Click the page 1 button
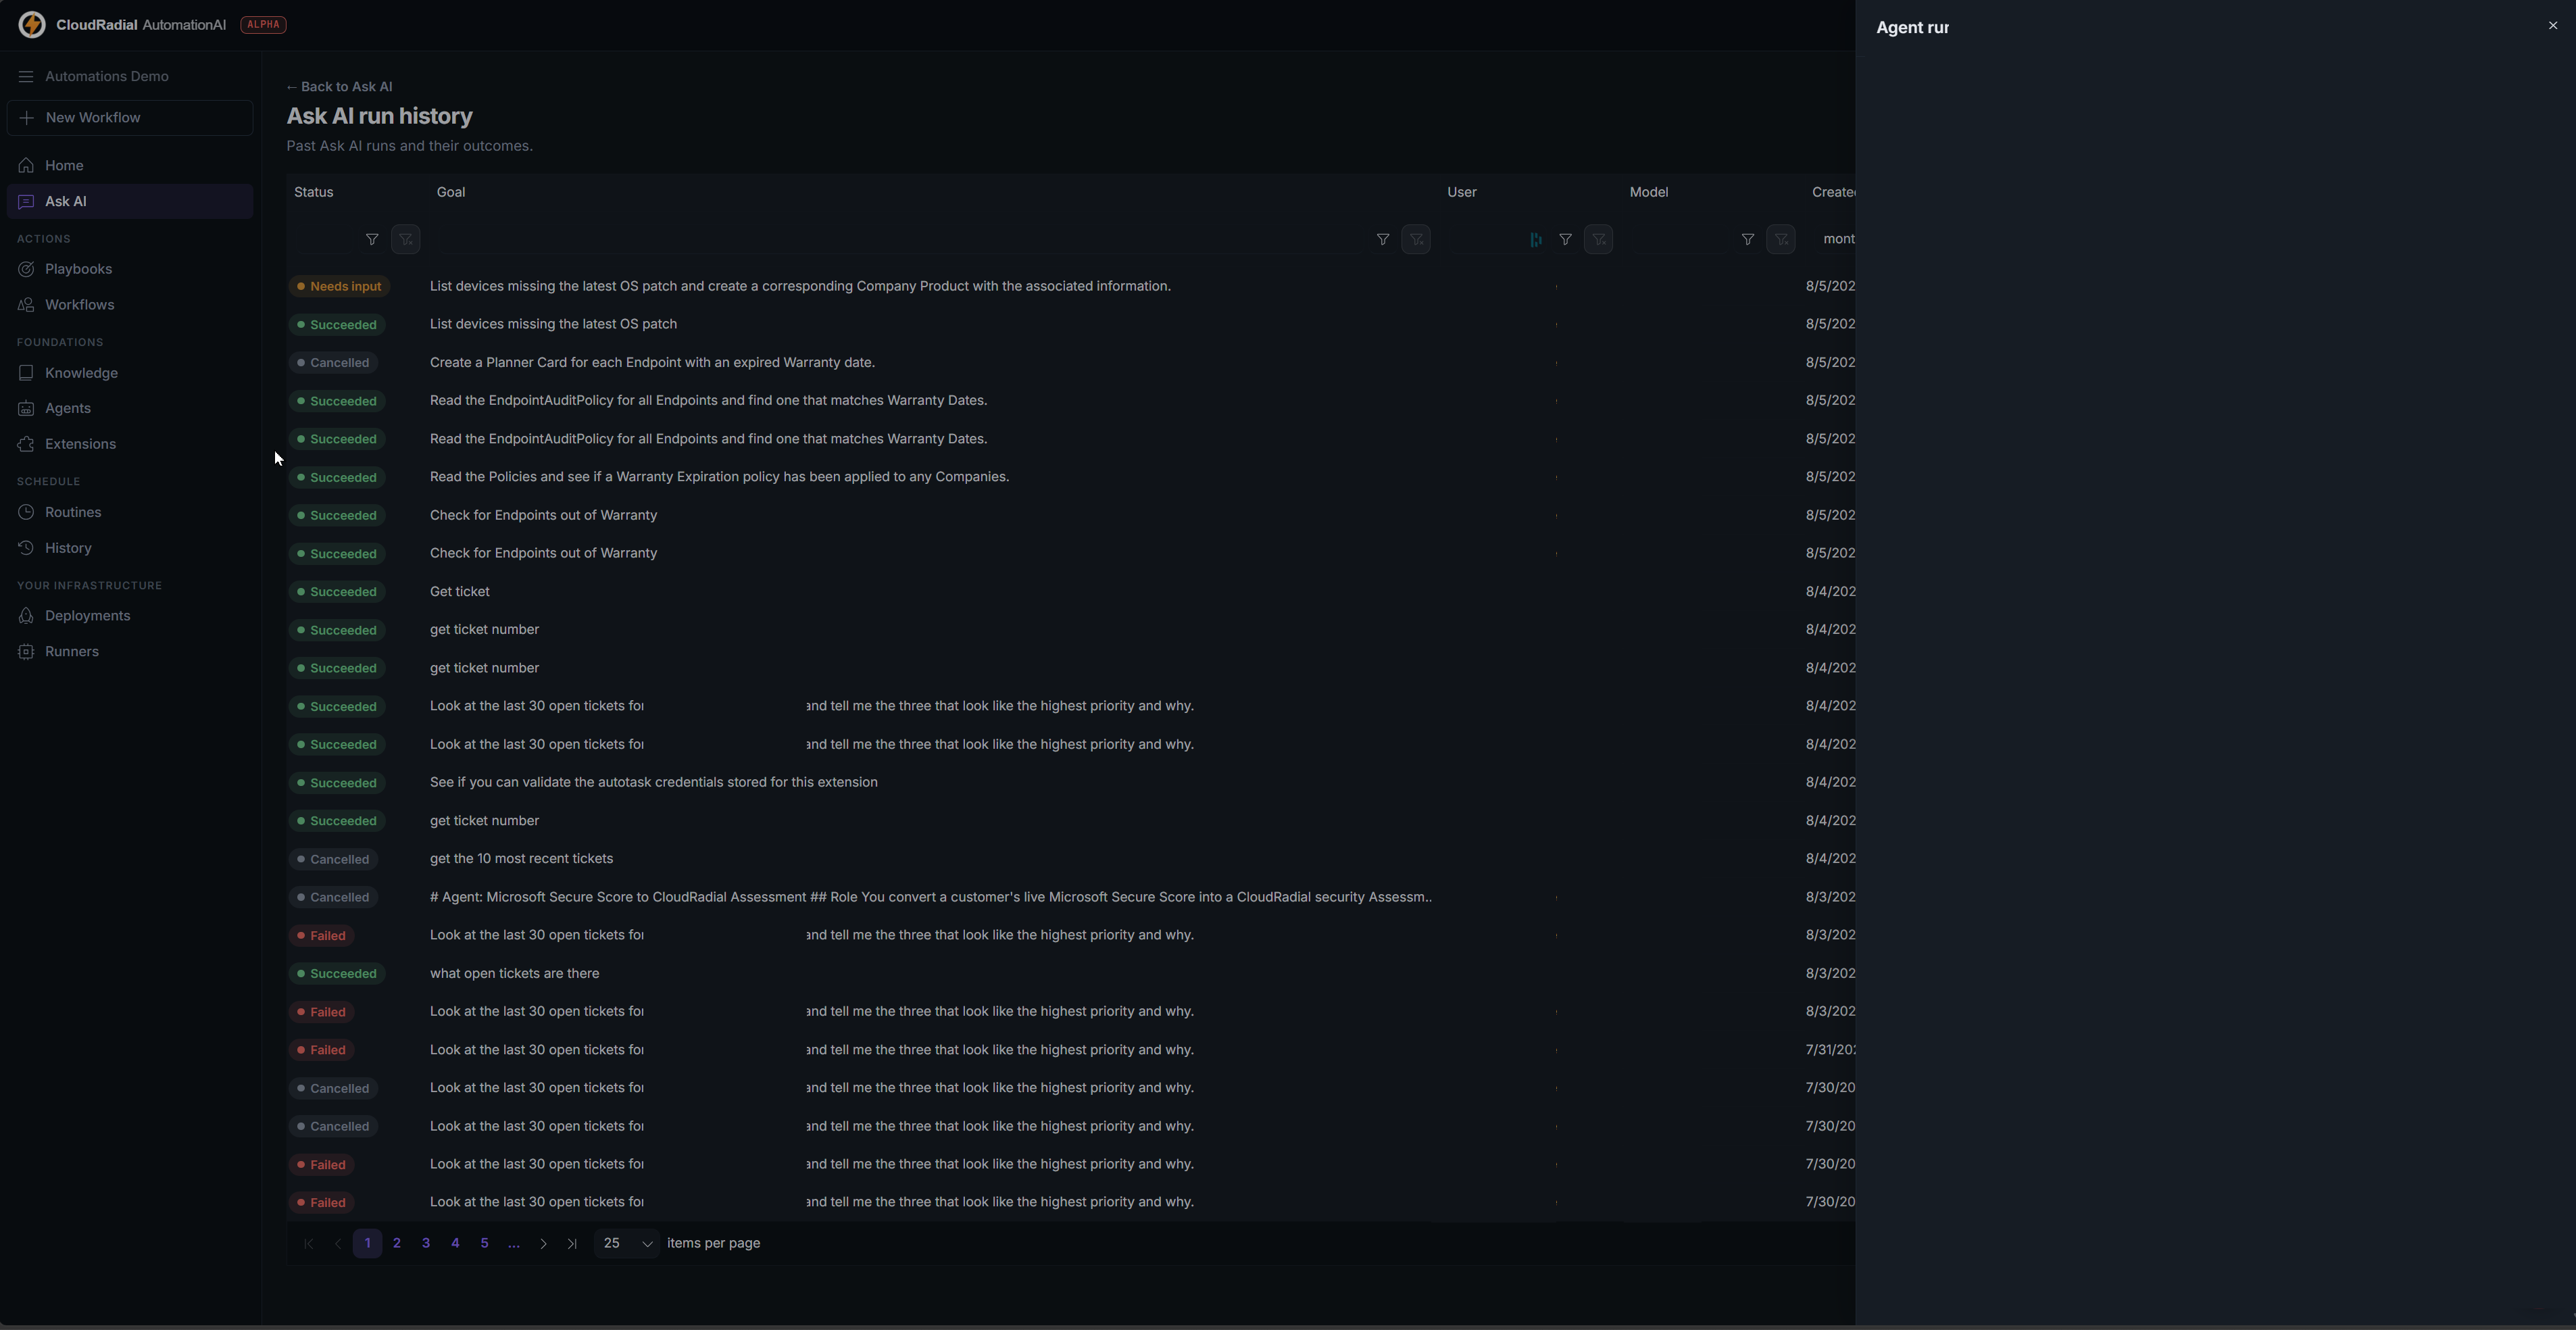The height and width of the screenshot is (1330, 2576). click(x=367, y=1244)
